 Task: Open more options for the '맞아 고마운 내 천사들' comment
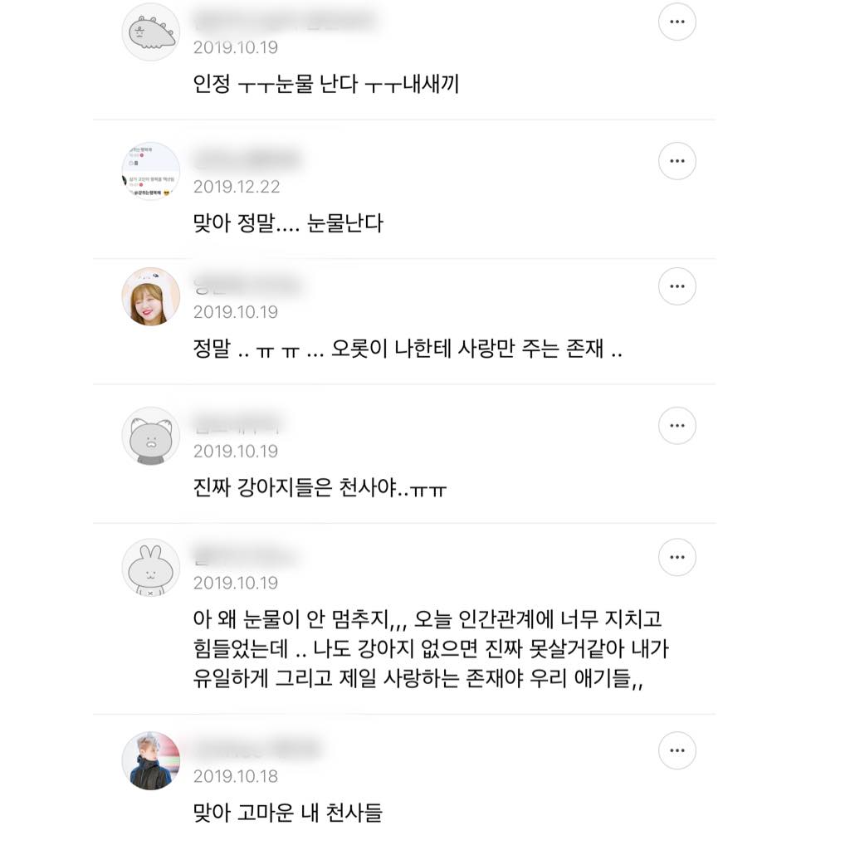(x=677, y=751)
